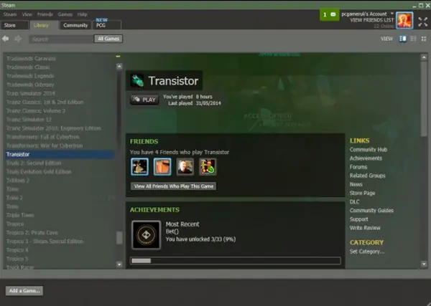The height and width of the screenshot is (306, 431).
Task: Open the All Games filter dropdown
Action: click(108, 39)
